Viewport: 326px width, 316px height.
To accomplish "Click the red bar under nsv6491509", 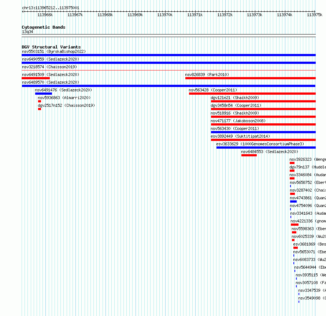I will (x=36, y=78).
